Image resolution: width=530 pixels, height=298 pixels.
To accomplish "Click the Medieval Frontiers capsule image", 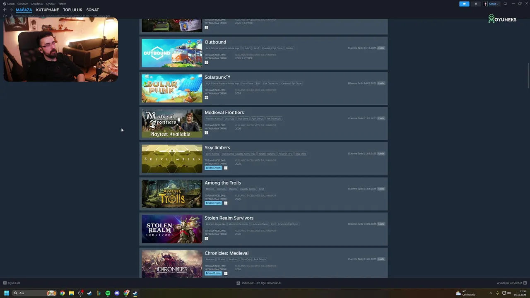I will click(172, 123).
